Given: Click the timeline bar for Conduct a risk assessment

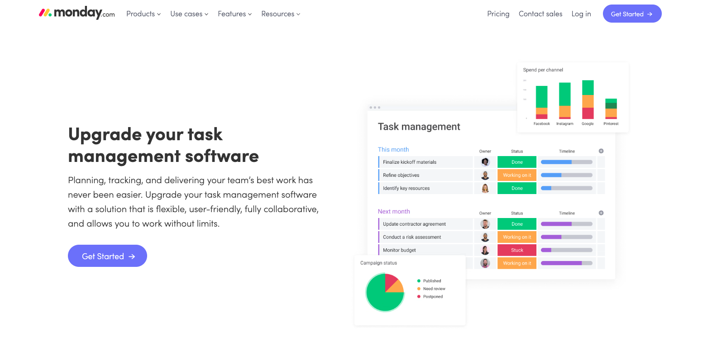Looking at the screenshot, I should [x=567, y=237].
